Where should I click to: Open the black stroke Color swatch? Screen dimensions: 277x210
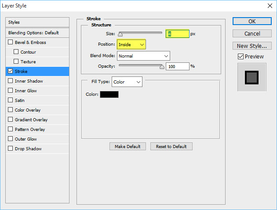109,94
